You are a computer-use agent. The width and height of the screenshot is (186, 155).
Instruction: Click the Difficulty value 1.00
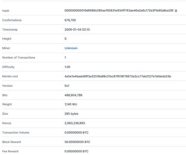coord(67,67)
